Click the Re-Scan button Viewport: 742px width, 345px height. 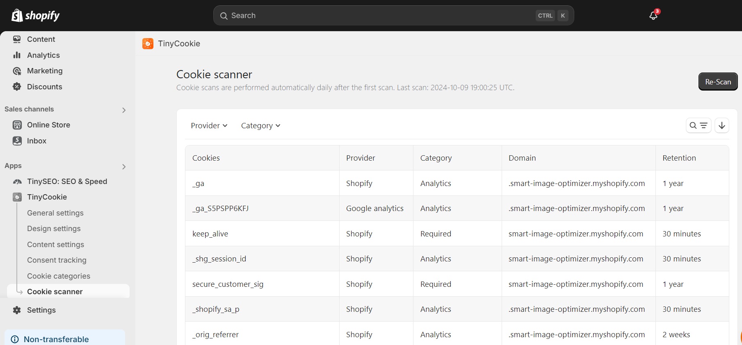tap(718, 82)
